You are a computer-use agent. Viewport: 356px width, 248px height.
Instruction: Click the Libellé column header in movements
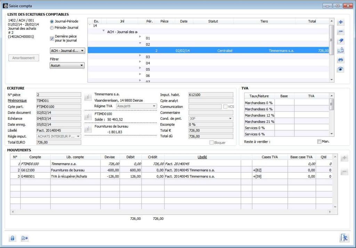tap(202, 157)
